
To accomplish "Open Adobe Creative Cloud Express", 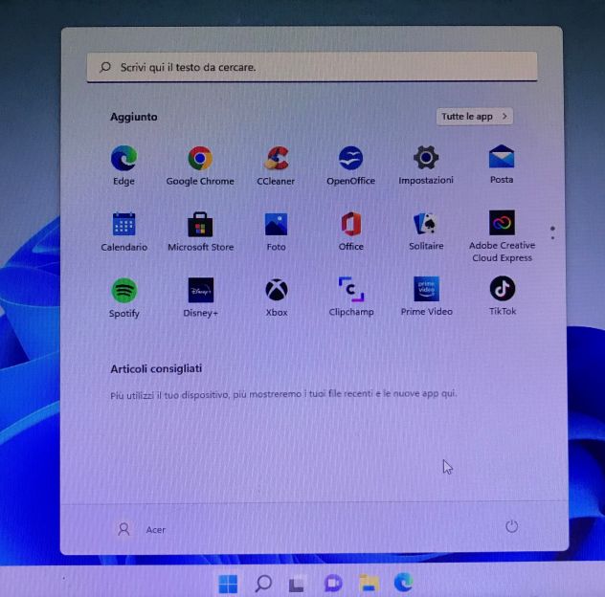I will (502, 236).
